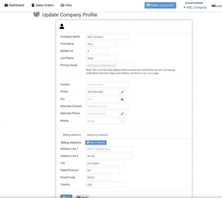Click the Alternate Phone field
The width and height of the screenshot is (222, 198).
[102, 114]
